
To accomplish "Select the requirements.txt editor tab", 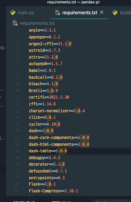I will (80, 13).
